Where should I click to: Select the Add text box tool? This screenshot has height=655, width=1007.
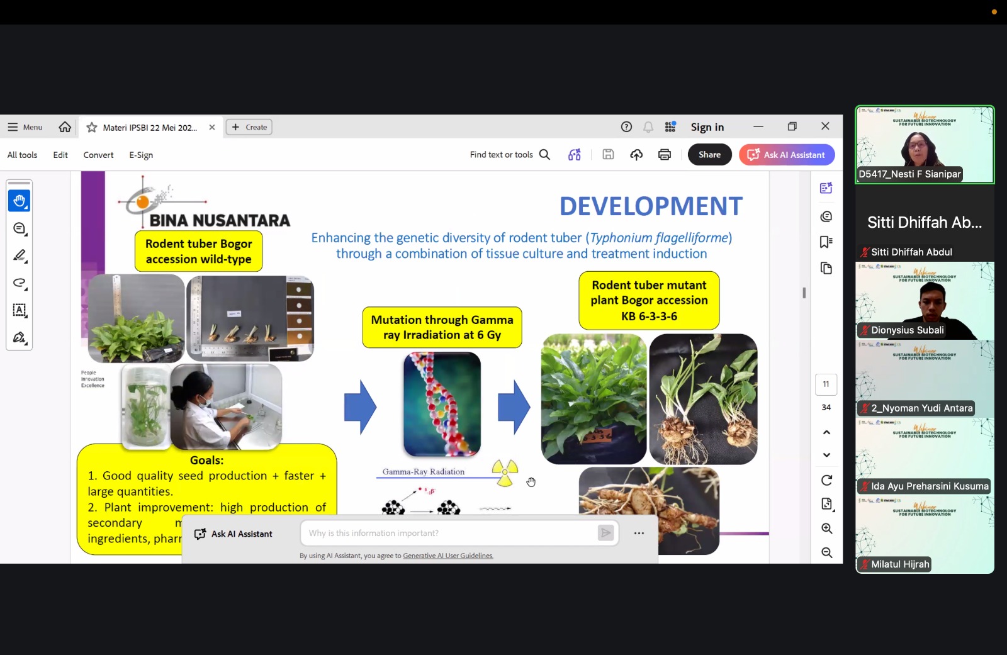click(x=19, y=310)
